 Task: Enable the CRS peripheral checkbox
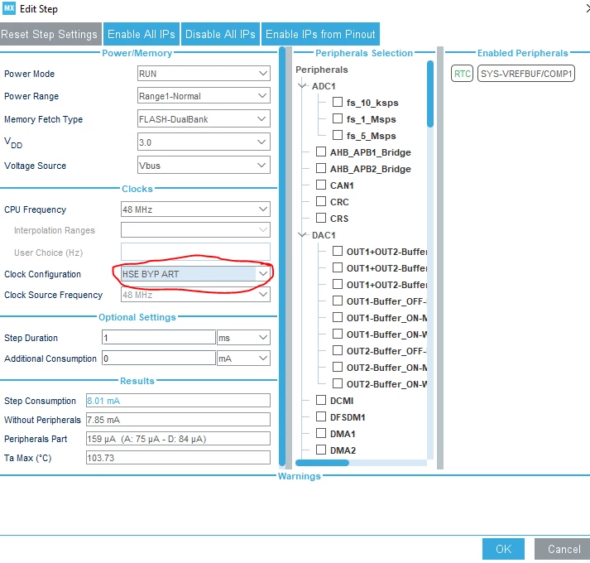(321, 218)
